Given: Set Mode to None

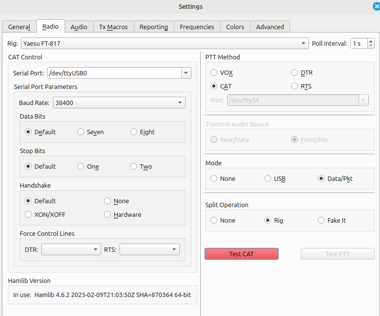Looking at the screenshot, I should (x=223, y=178).
